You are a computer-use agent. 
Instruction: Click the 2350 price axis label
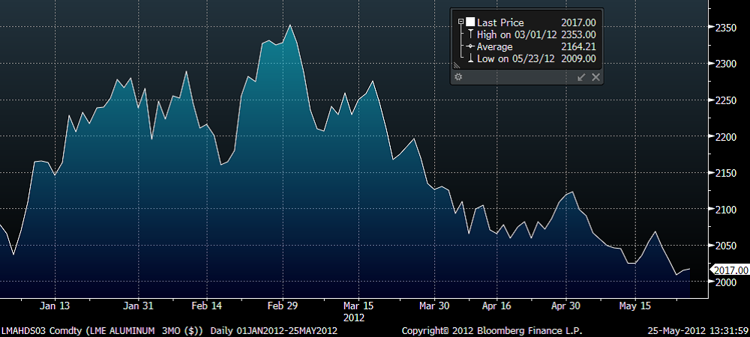(727, 27)
